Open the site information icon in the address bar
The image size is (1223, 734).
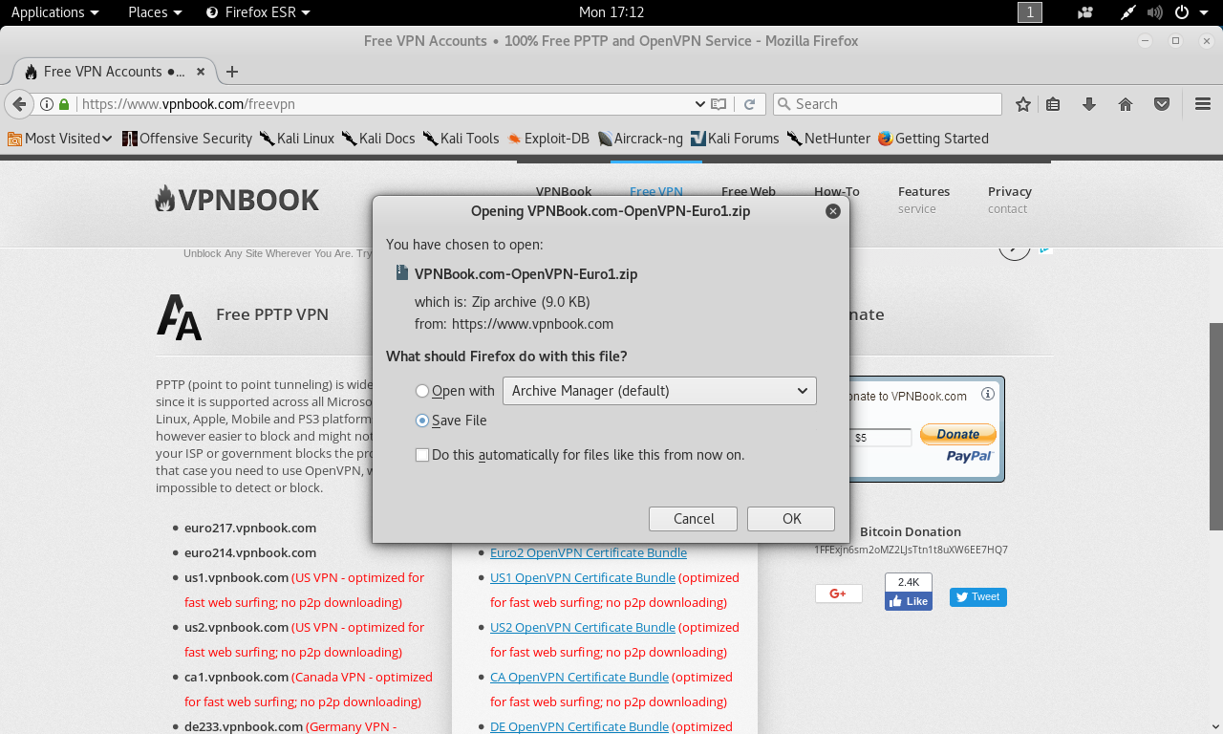(x=46, y=104)
